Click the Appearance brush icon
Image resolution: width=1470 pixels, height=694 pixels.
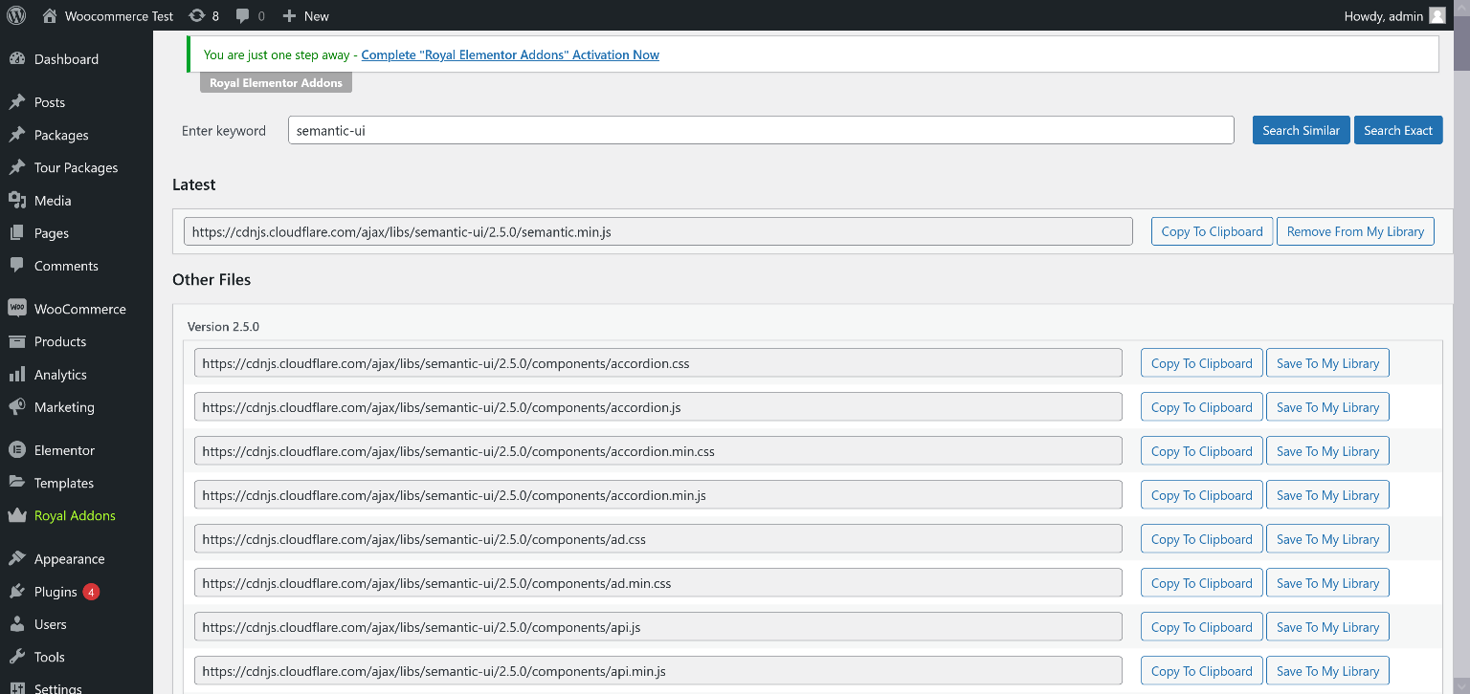point(17,558)
